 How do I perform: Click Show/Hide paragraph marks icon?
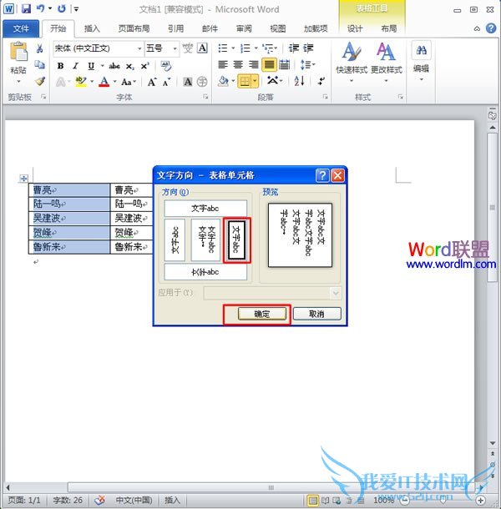(x=321, y=81)
